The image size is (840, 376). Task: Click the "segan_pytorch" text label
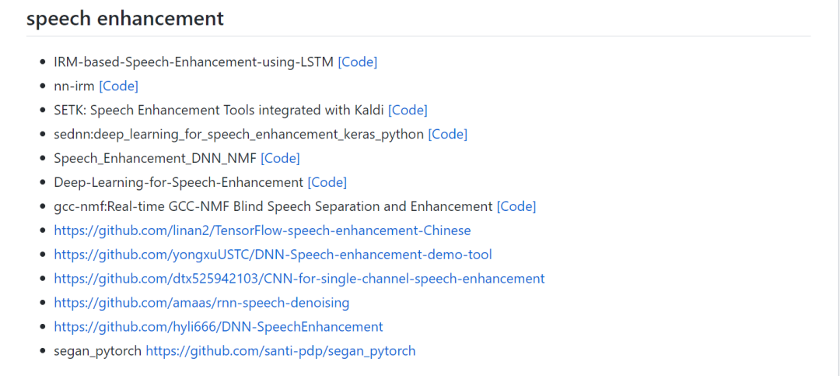pos(97,351)
